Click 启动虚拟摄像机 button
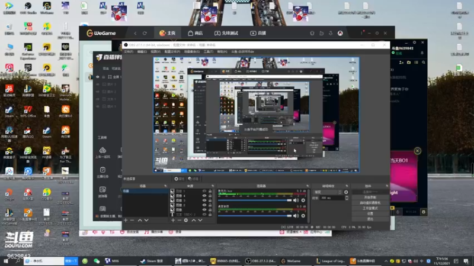This screenshot has width=474, height=266. pos(370,203)
